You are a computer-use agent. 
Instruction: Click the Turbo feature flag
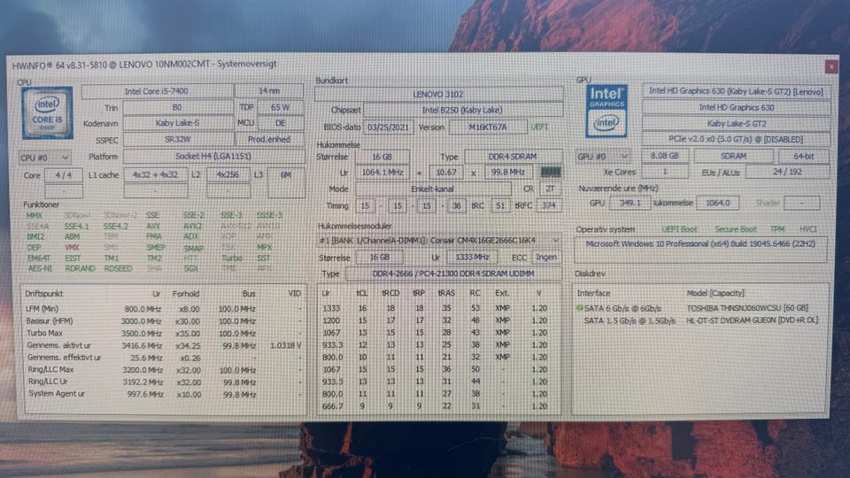pos(231,258)
